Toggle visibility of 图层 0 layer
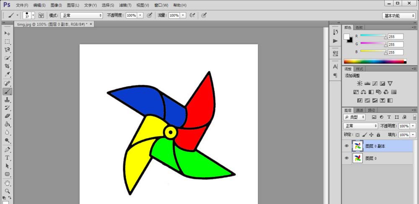Screen dimensions: 419x204 click(347, 158)
